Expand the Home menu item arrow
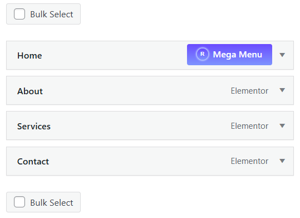This screenshot has width=300, height=218. point(282,55)
